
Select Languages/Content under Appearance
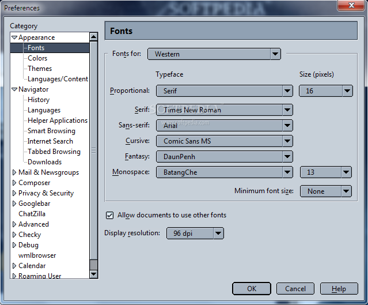tap(58, 79)
